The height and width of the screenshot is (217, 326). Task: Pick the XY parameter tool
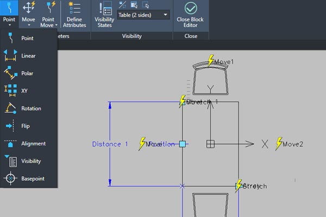pyautogui.click(x=24, y=91)
